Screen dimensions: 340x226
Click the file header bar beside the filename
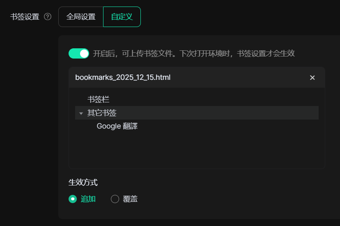tap(238, 77)
